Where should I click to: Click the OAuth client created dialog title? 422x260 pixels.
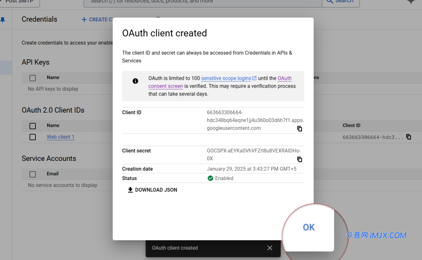coord(164,33)
